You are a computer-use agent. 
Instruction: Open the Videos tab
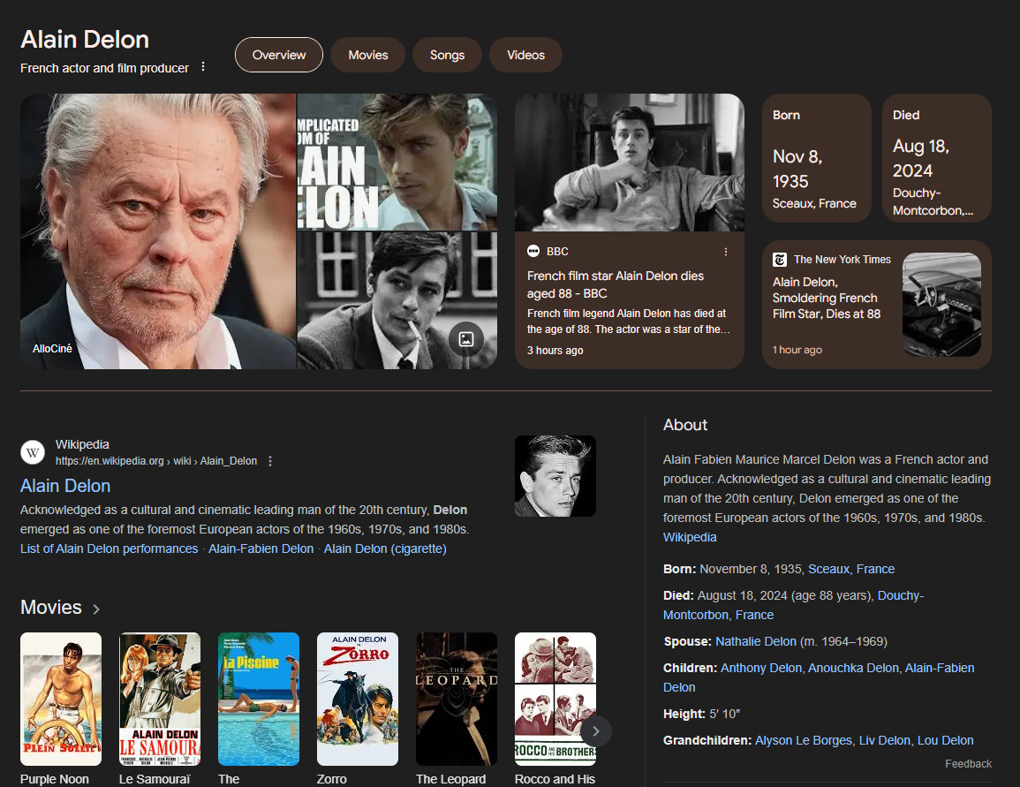[525, 55]
